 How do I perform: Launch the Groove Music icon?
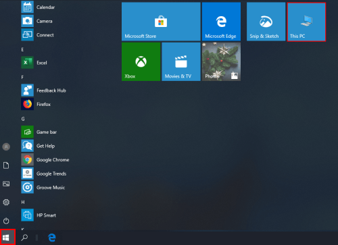(27, 188)
